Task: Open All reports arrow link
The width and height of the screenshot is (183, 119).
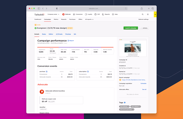Action: [x=89, y=19]
